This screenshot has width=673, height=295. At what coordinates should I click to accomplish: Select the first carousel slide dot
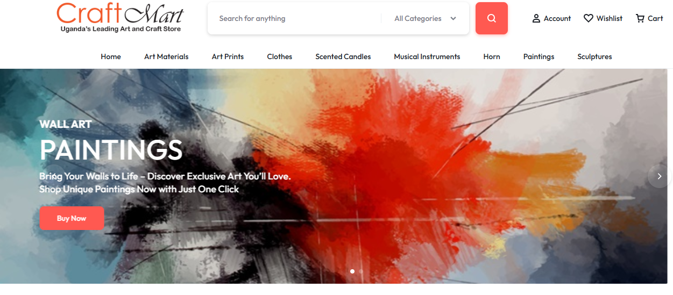point(352,271)
